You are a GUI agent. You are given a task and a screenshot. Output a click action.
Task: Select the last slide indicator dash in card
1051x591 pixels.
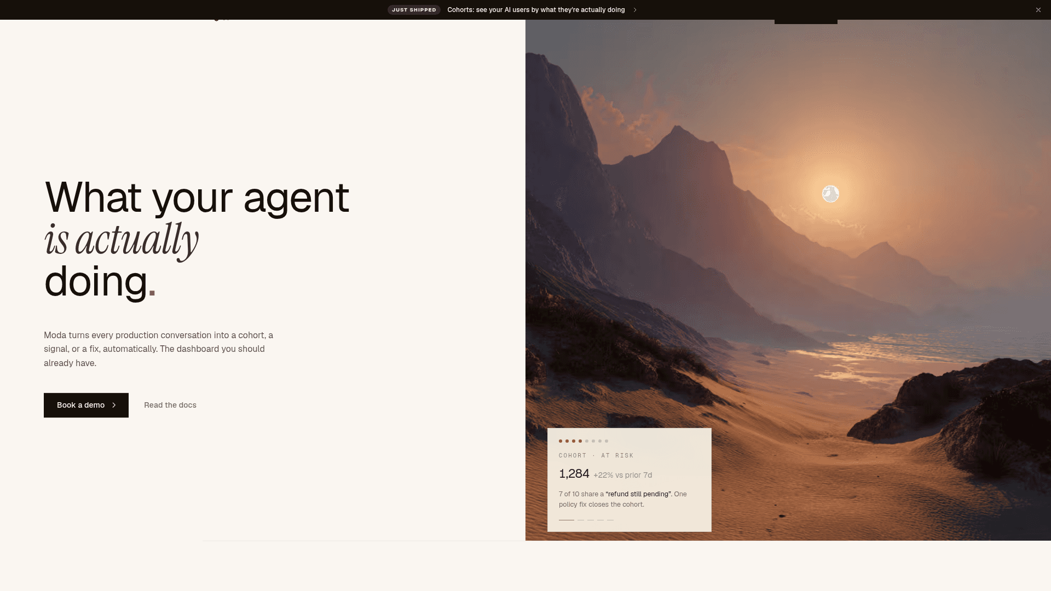point(610,520)
